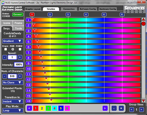Select timeline frame marker 2
147x115 pixels.
[50, 14]
